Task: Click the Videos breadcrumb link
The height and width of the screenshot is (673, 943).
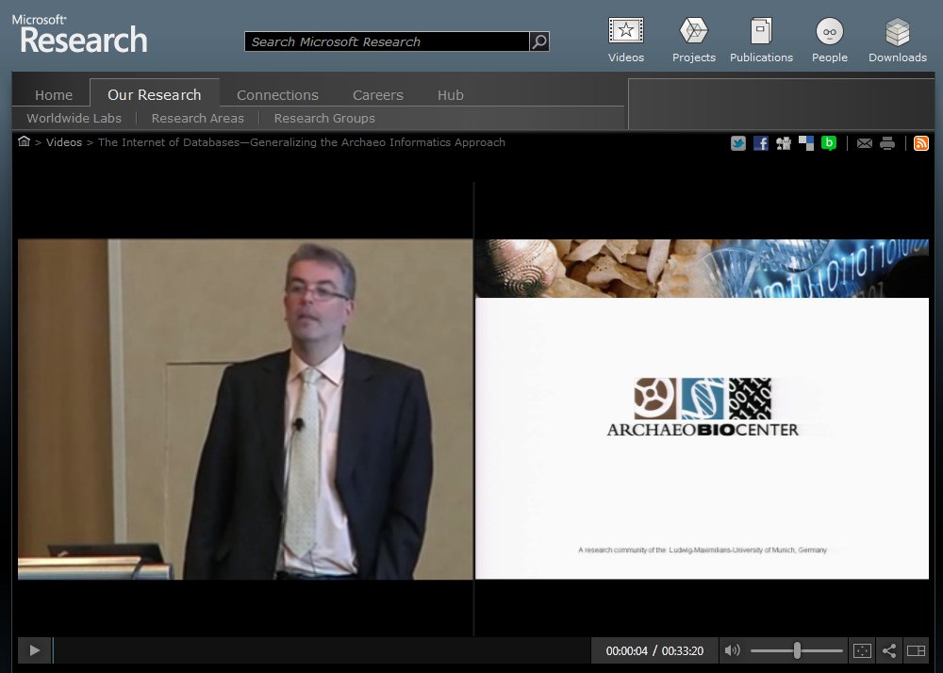Action: coord(64,142)
